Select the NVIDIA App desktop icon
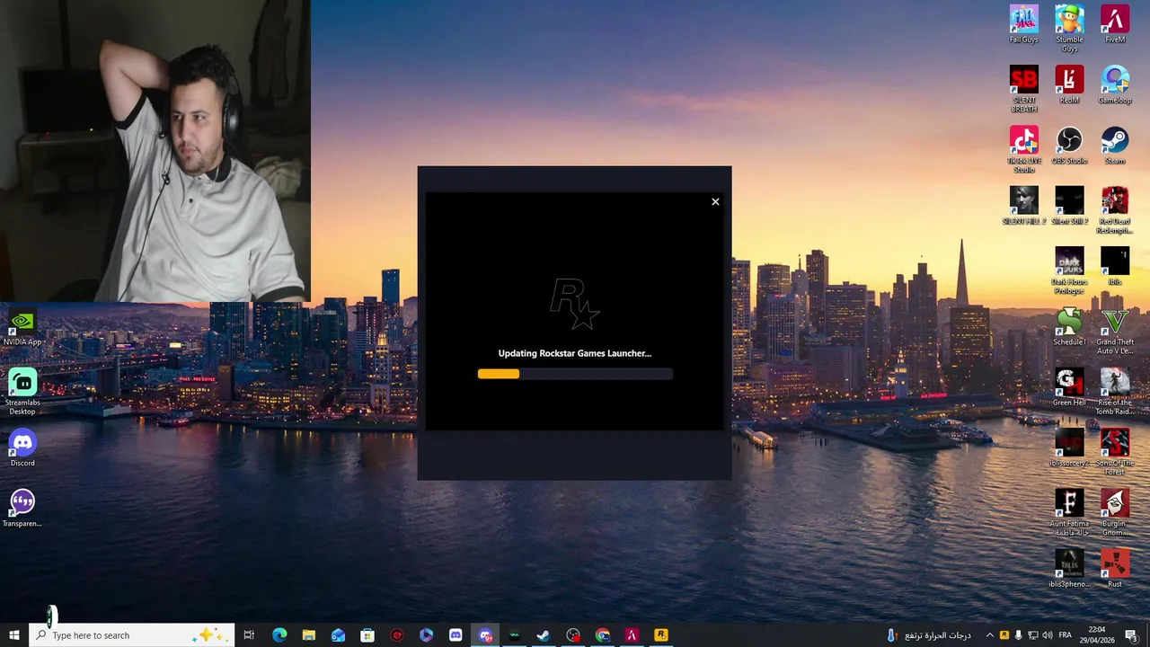Viewport: 1150px width, 647px height. coord(22,327)
